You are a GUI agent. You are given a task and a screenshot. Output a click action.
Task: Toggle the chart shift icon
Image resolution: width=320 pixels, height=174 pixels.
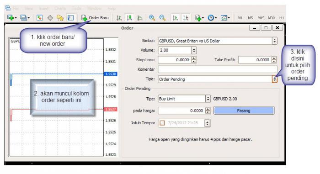(x=186, y=18)
